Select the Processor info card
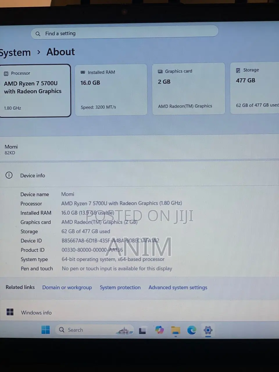 [x=35, y=90]
